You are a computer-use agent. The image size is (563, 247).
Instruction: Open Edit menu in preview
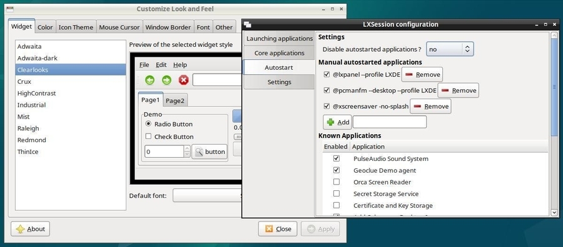[161, 65]
